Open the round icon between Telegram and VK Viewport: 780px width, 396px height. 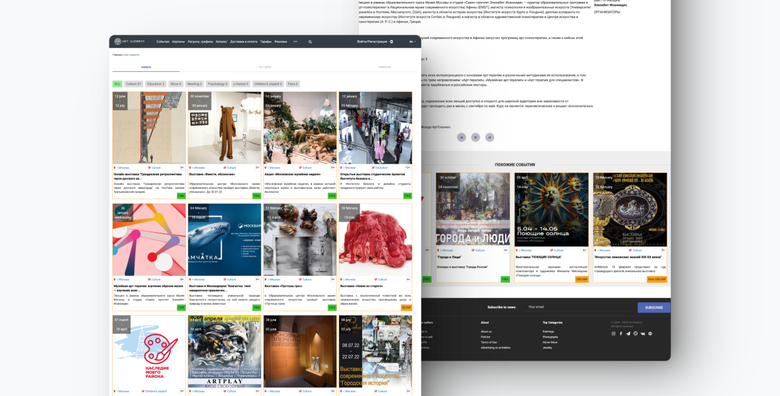(636, 333)
